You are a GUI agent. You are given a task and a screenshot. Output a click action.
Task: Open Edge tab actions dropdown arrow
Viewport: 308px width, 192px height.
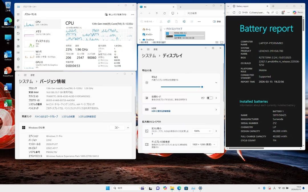coord(228,6)
